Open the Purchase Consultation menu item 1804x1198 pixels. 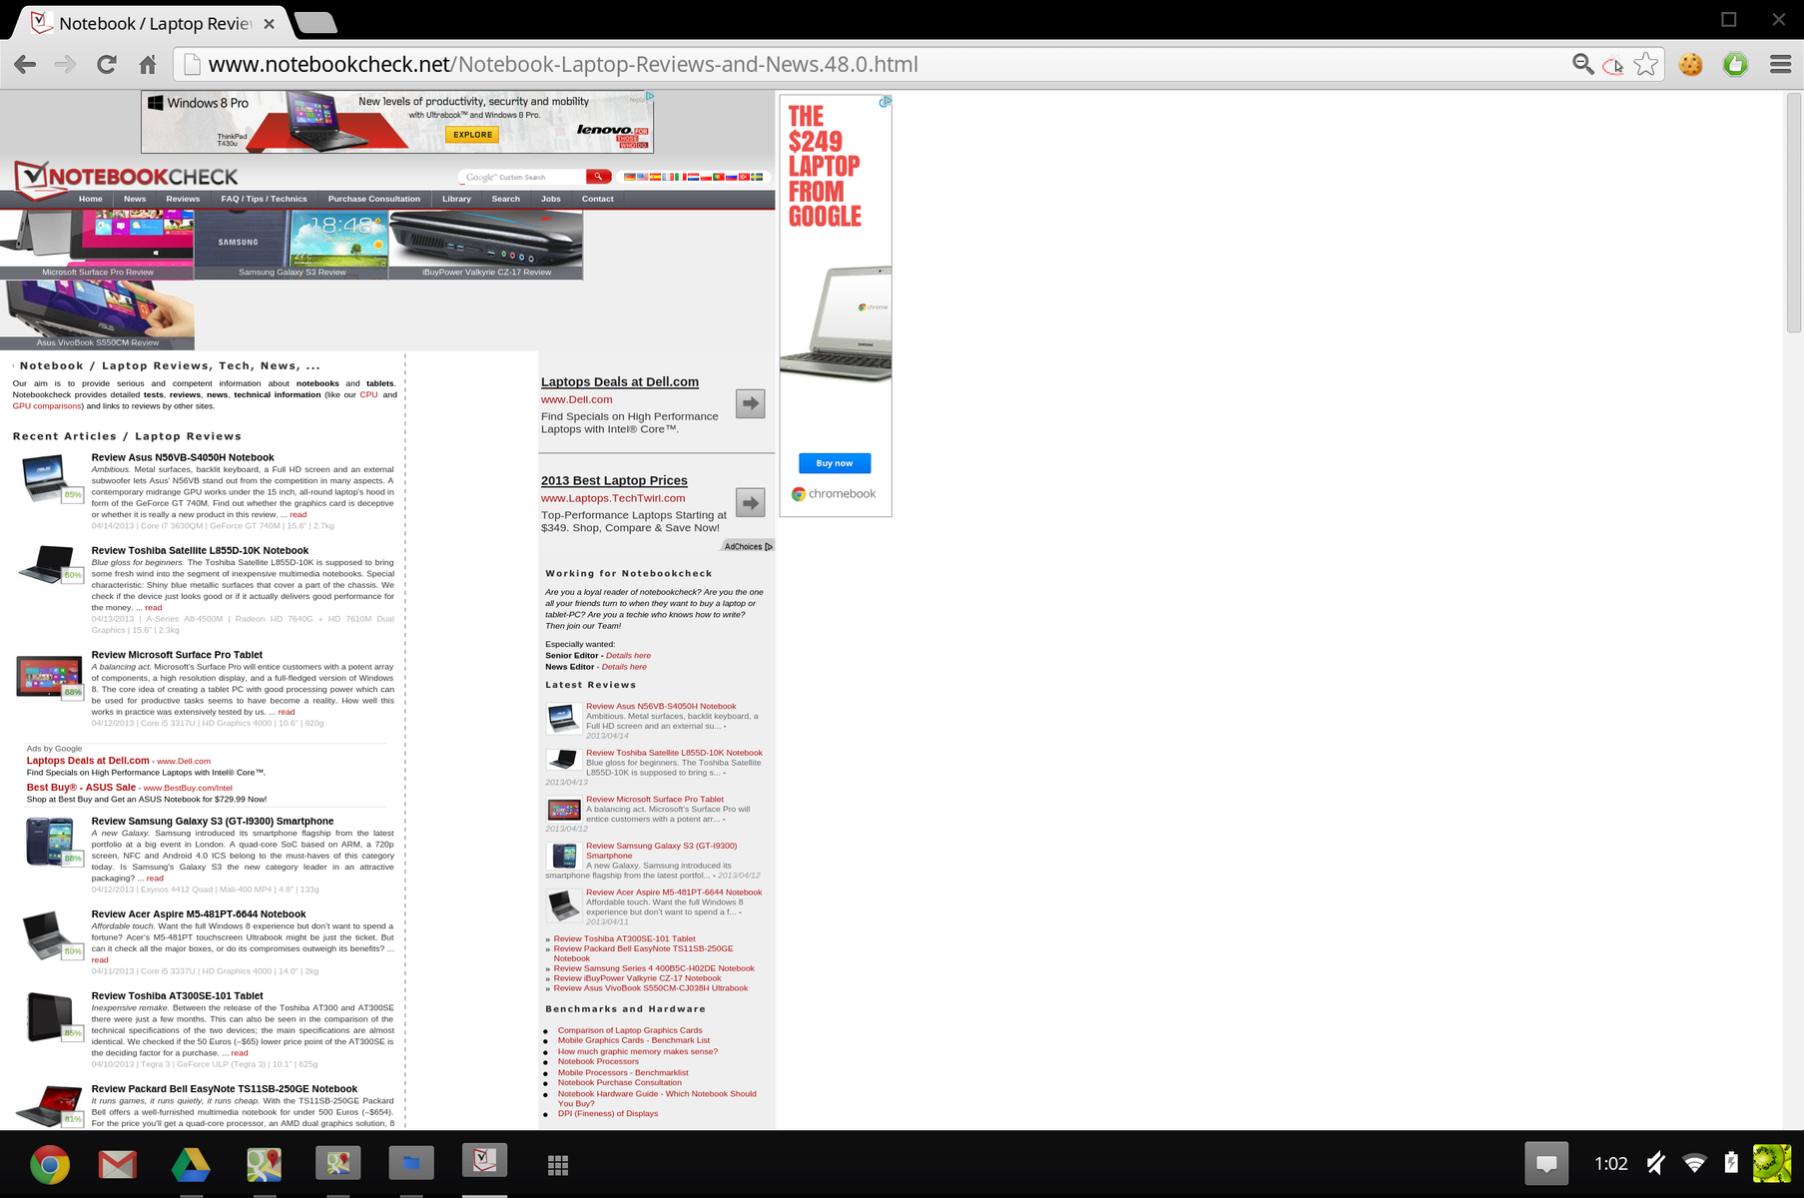(x=374, y=200)
